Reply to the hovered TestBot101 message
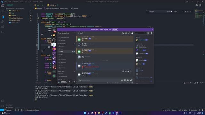This screenshot has width=205, height=115. [126, 71]
